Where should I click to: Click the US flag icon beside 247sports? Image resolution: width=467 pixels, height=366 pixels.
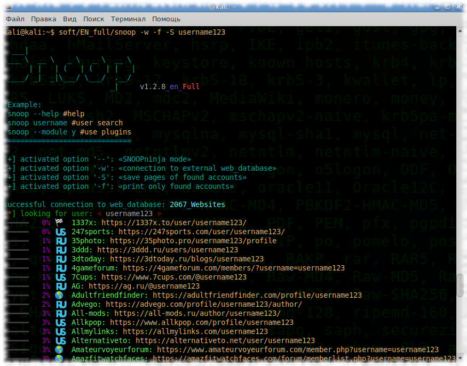(60, 232)
